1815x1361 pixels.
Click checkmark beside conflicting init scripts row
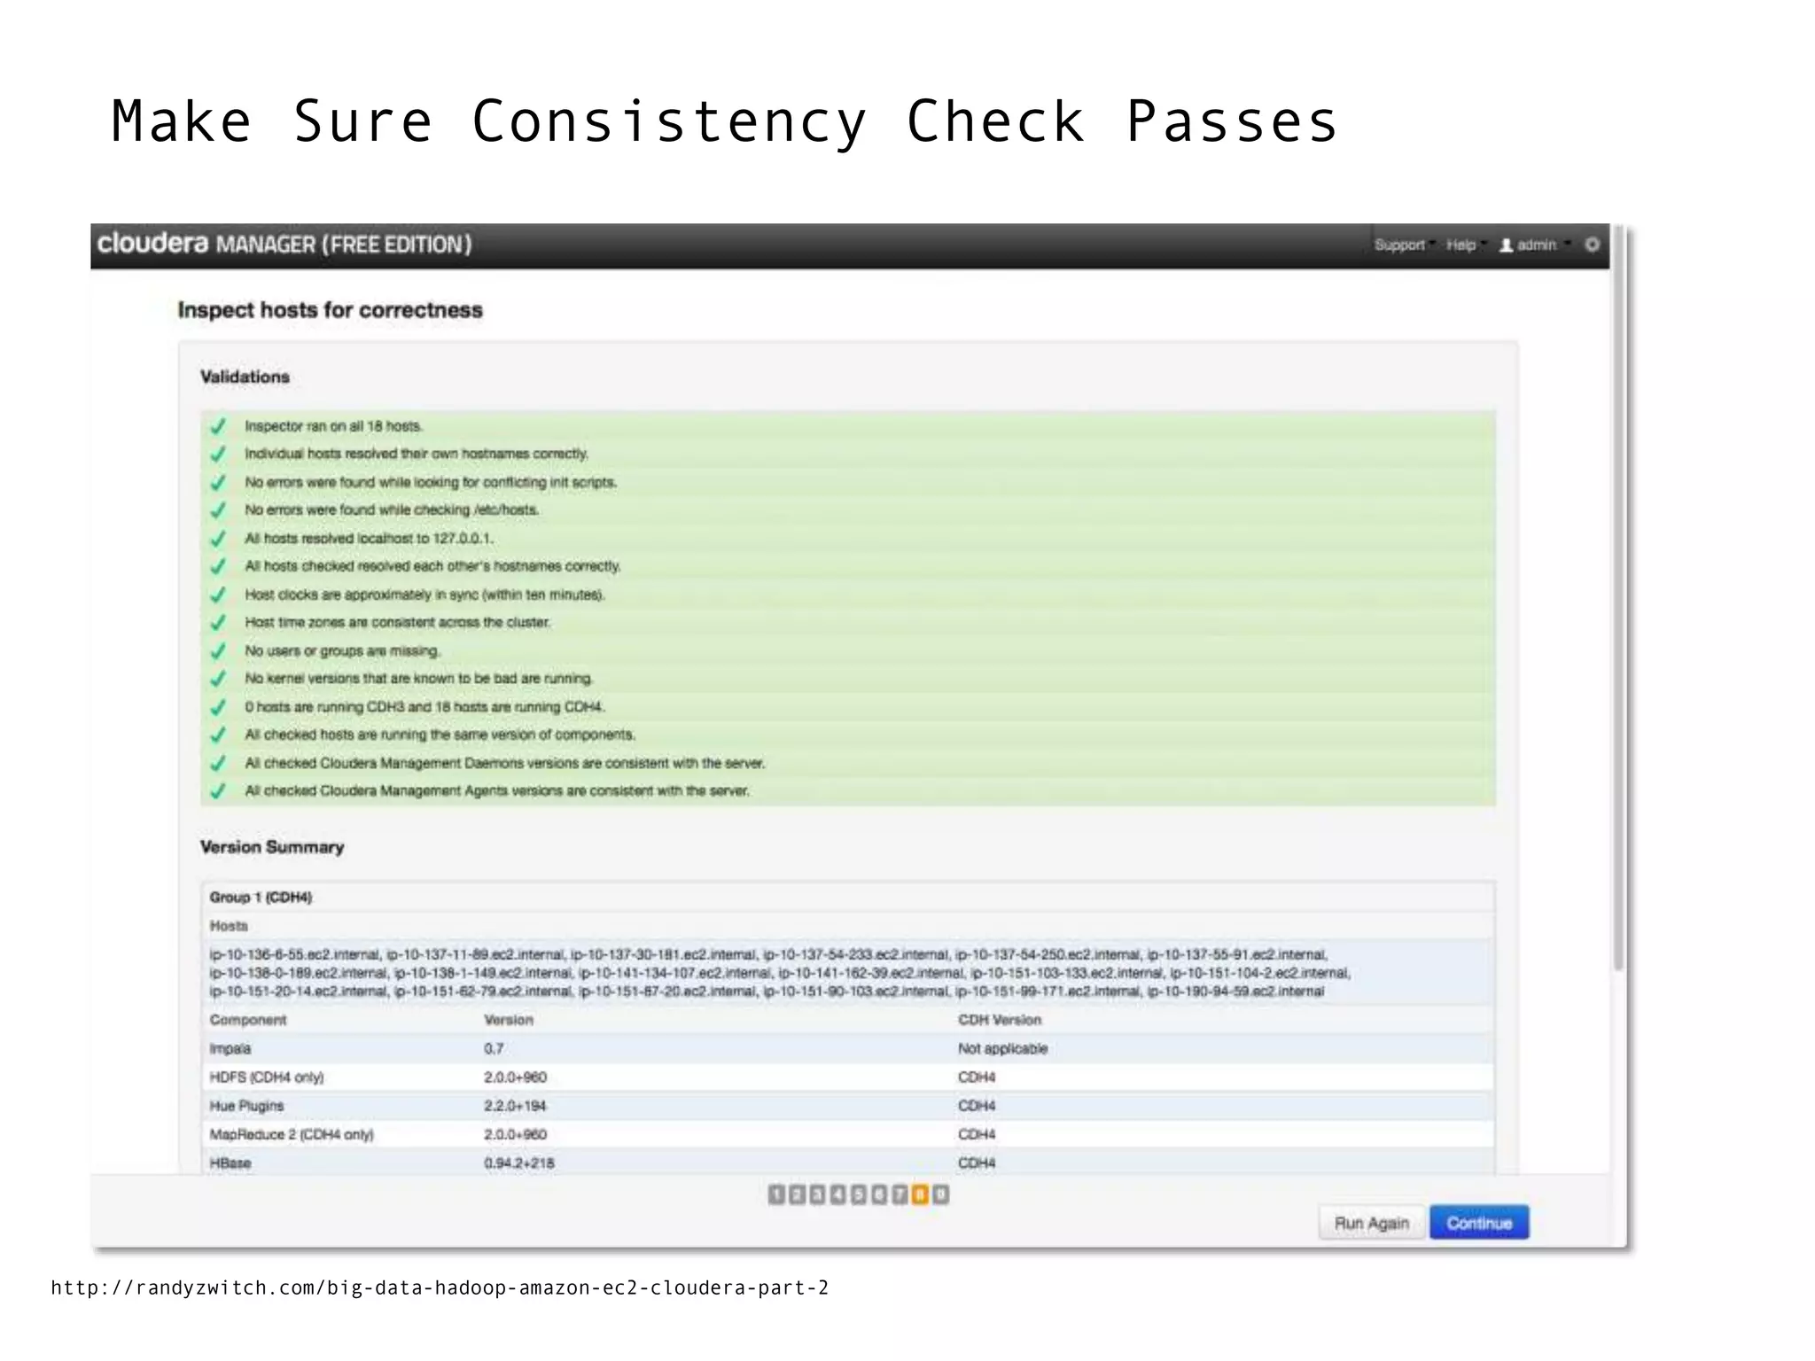tap(218, 482)
